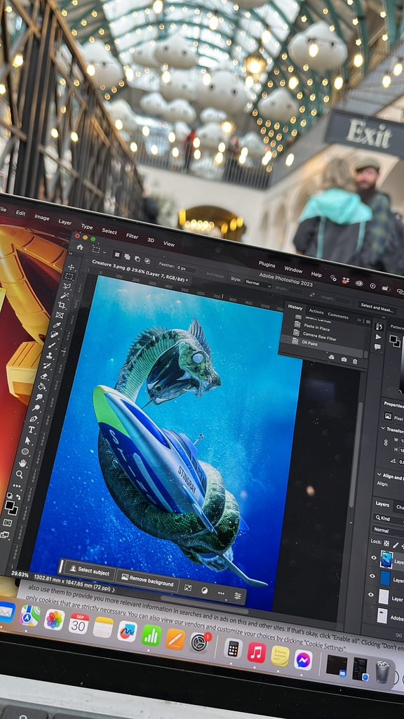404x719 pixels.
Task: Select the Hand tool
Action: (x=22, y=463)
